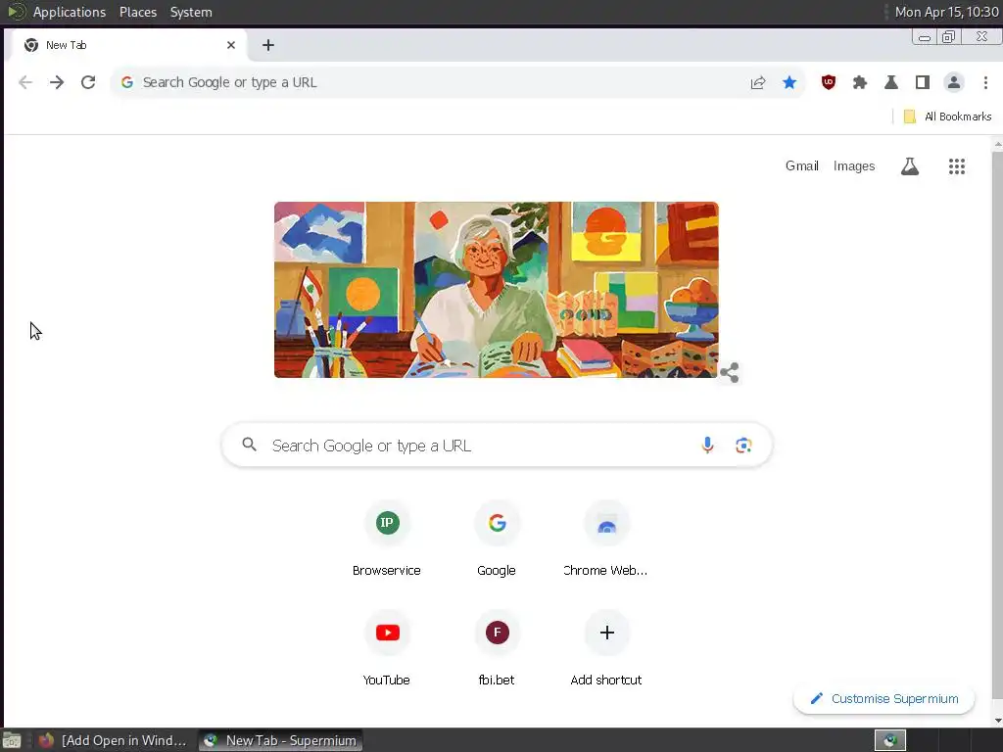Start voice search with microphone icon
This screenshot has height=752, width=1003.
tap(707, 446)
